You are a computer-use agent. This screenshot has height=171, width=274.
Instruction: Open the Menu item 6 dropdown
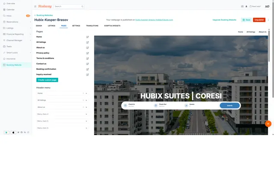point(86,128)
